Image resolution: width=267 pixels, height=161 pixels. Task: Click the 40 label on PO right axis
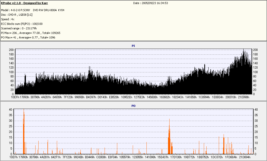(x=256, y=110)
